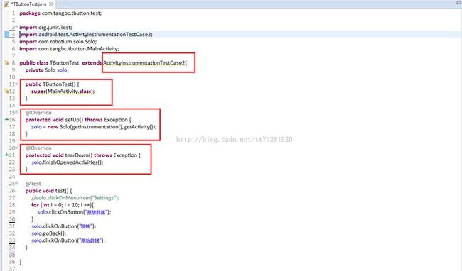Screen dimensions: 462x271
Task: Click the '@Test' annotation on line 25
Action: tap(33, 184)
